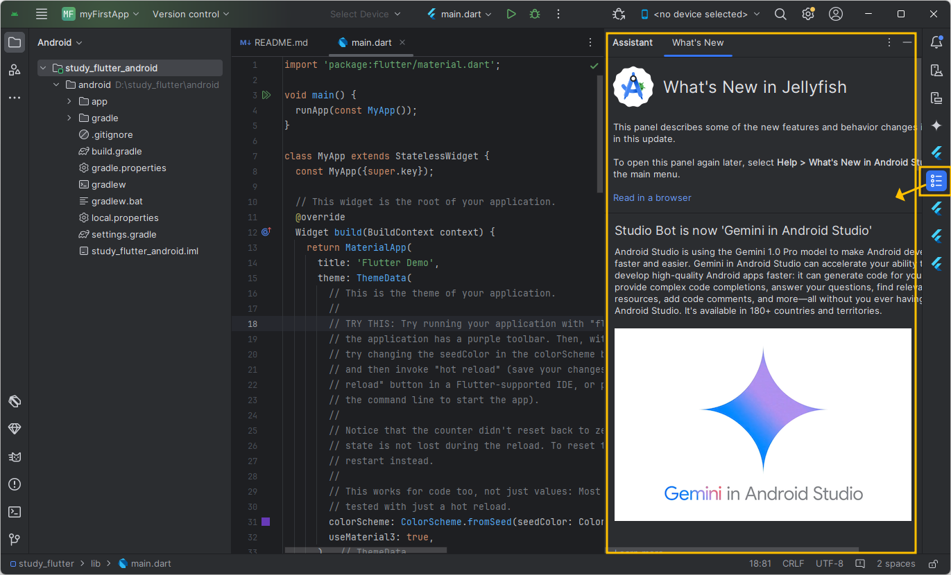Viewport: 951px width, 575px height.
Task: Change Android project view dropdown
Action: [x=60, y=42]
